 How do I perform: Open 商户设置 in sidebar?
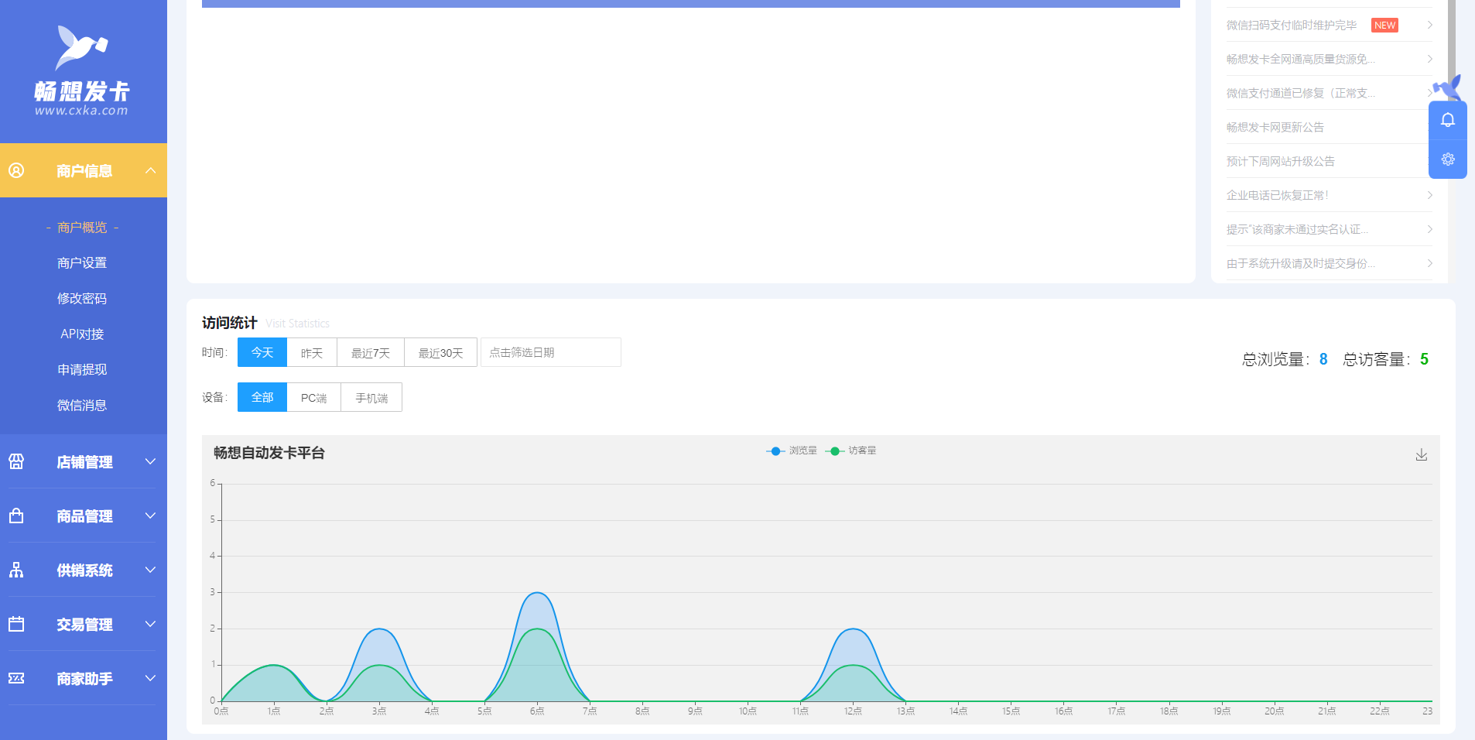click(x=82, y=263)
